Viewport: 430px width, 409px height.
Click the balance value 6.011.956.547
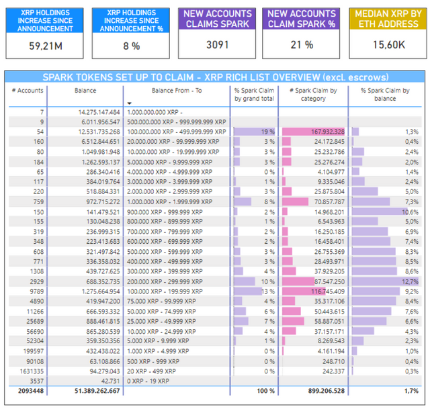click(x=101, y=122)
